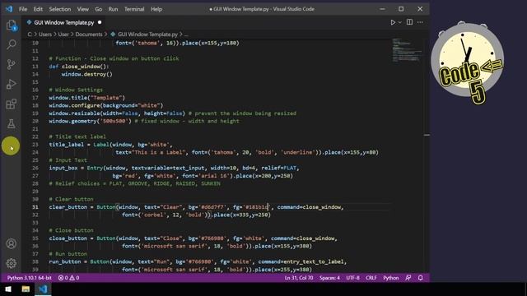Click the VS Code logo in title bar
This screenshot has height=296, width=527.
(9, 9)
